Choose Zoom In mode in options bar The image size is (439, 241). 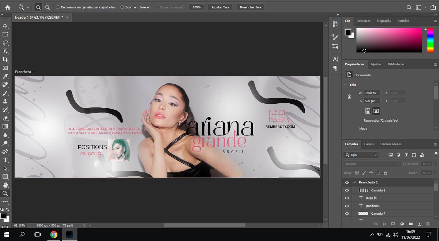tap(38, 7)
